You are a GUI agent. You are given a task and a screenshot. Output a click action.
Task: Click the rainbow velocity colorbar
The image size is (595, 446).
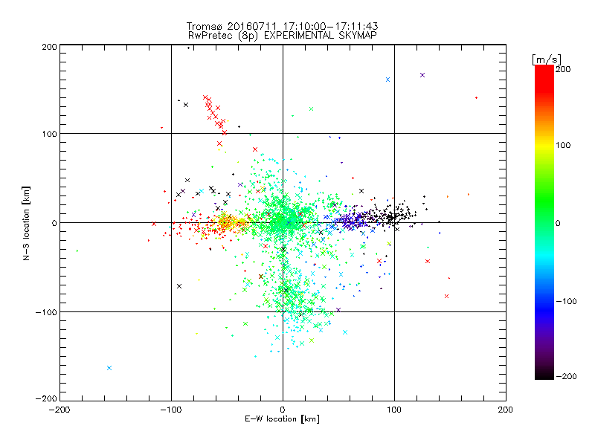pos(544,222)
